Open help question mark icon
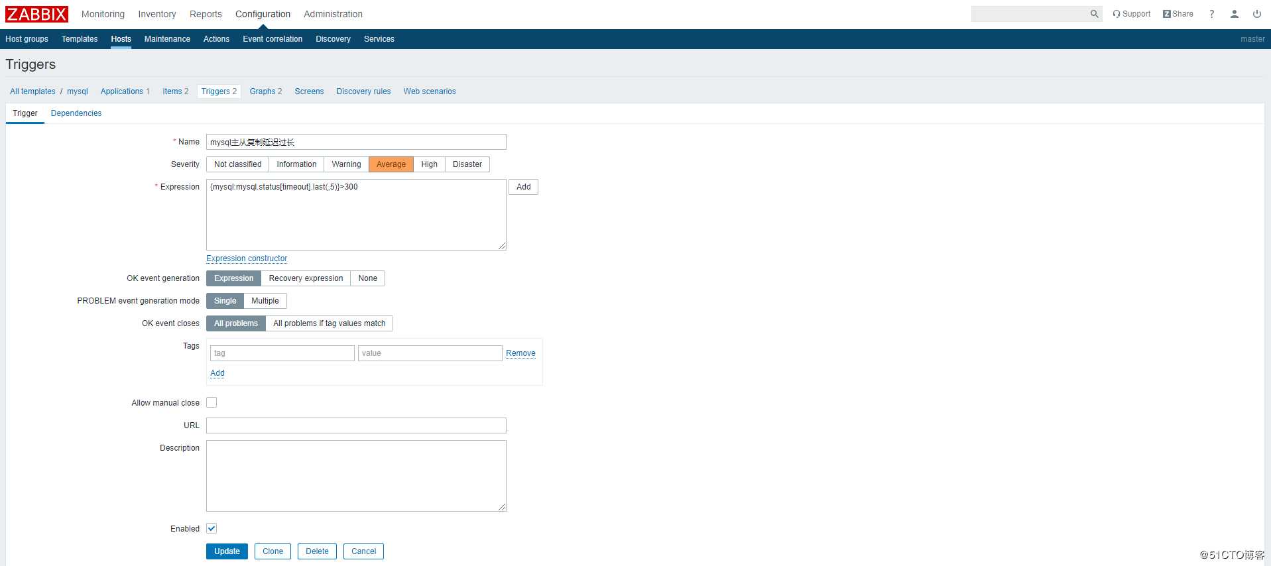The width and height of the screenshot is (1271, 566). pyautogui.click(x=1211, y=14)
